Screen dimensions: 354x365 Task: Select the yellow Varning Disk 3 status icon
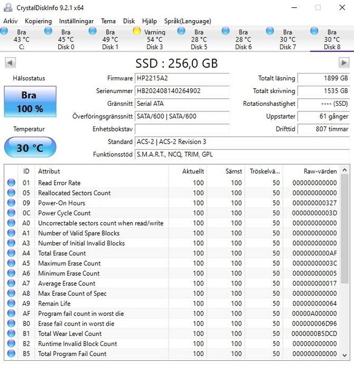click(x=137, y=31)
